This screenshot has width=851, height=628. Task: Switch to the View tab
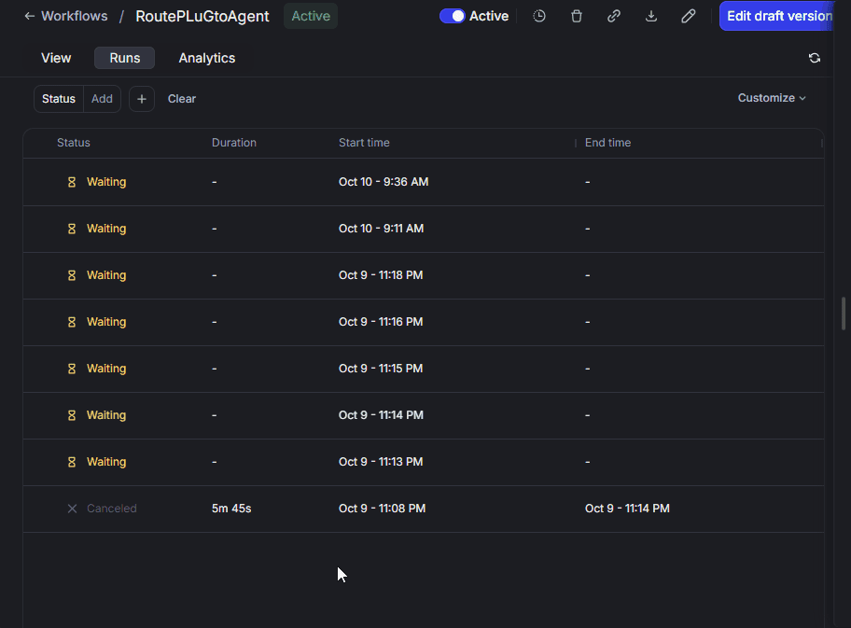(x=56, y=58)
